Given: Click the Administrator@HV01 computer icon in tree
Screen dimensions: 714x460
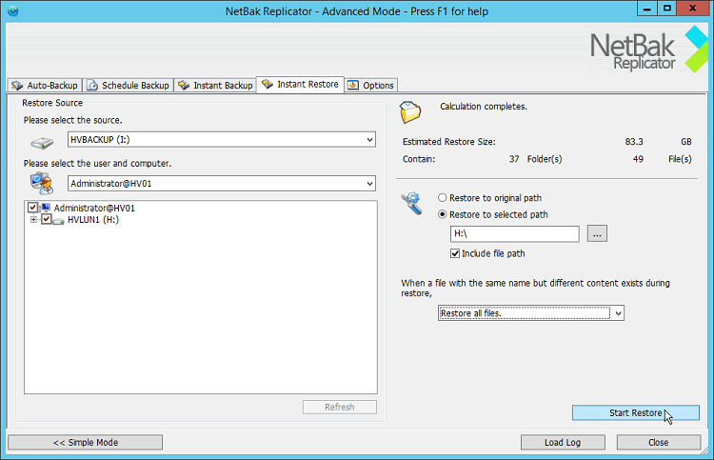Looking at the screenshot, I should 46,208.
